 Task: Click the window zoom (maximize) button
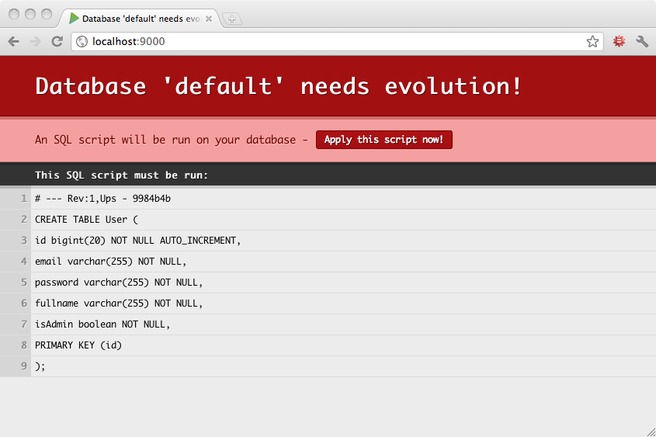(47, 14)
